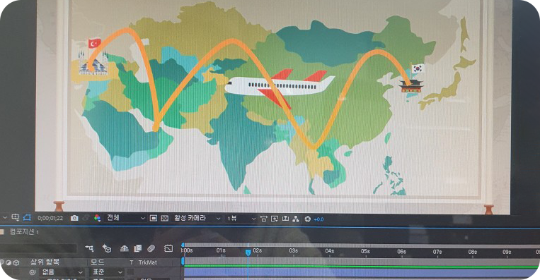Open the timeline button icon in viewer
The image size is (540, 280).
coord(285,219)
